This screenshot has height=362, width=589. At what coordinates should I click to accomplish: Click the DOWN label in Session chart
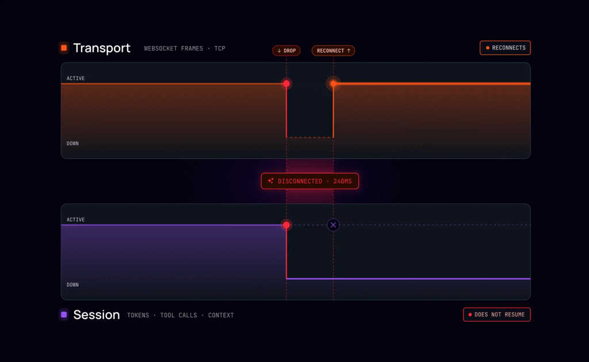pos(72,285)
